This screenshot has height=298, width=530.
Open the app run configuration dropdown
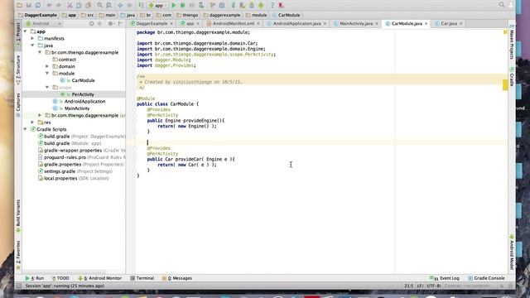click(x=158, y=6)
